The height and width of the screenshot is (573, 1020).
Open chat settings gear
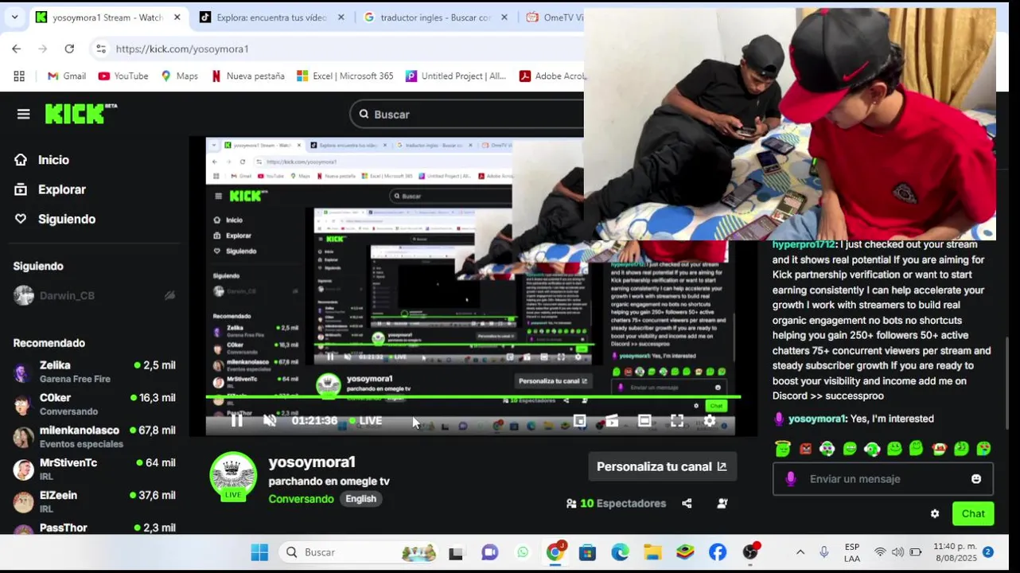(x=935, y=514)
